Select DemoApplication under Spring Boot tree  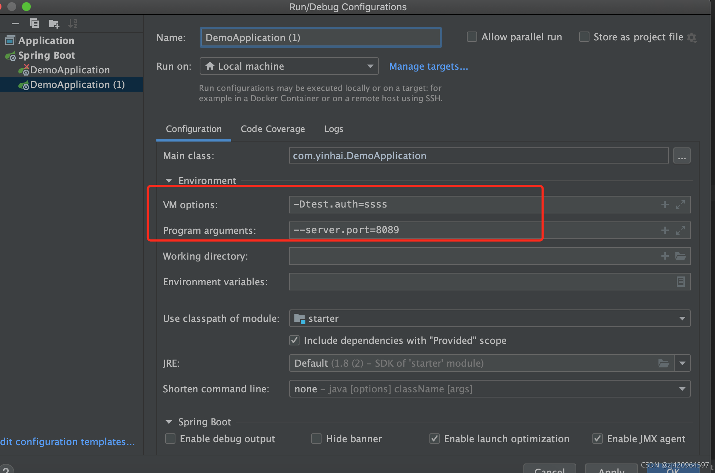pyautogui.click(x=70, y=70)
